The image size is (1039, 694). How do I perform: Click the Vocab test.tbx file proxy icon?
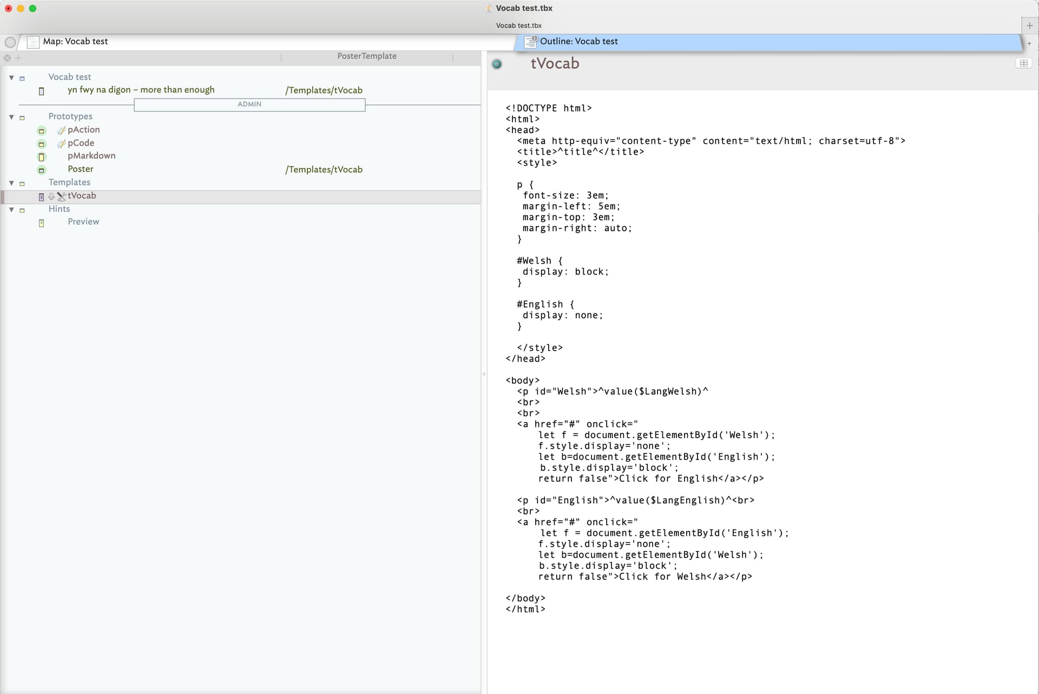pyautogui.click(x=489, y=8)
